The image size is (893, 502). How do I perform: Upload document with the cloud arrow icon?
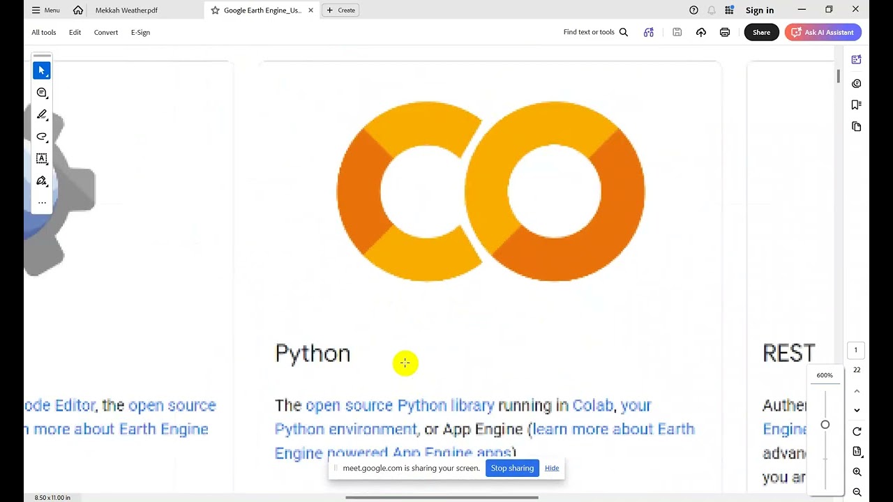[701, 32]
